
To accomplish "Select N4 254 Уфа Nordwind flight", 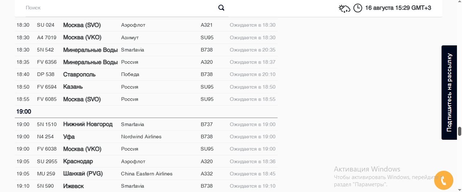I will coord(146,137).
